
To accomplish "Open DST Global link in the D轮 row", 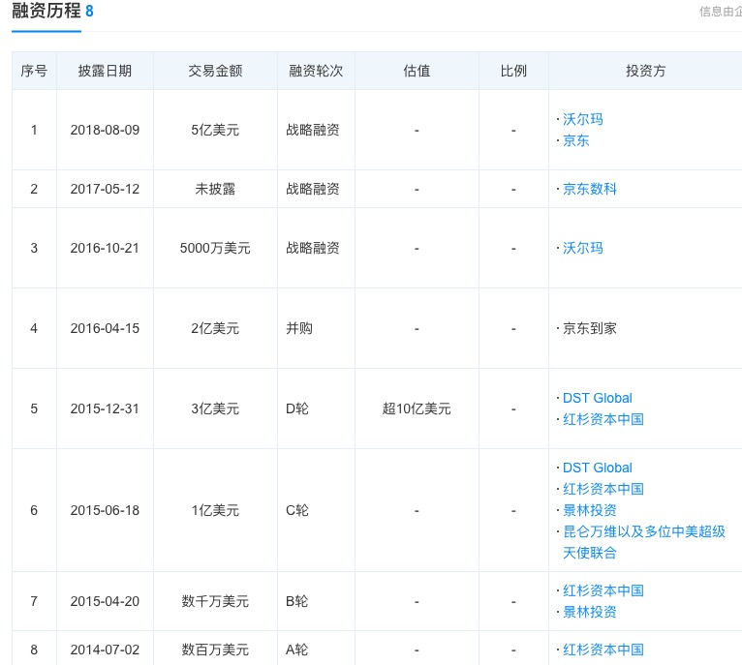I will 597,398.
